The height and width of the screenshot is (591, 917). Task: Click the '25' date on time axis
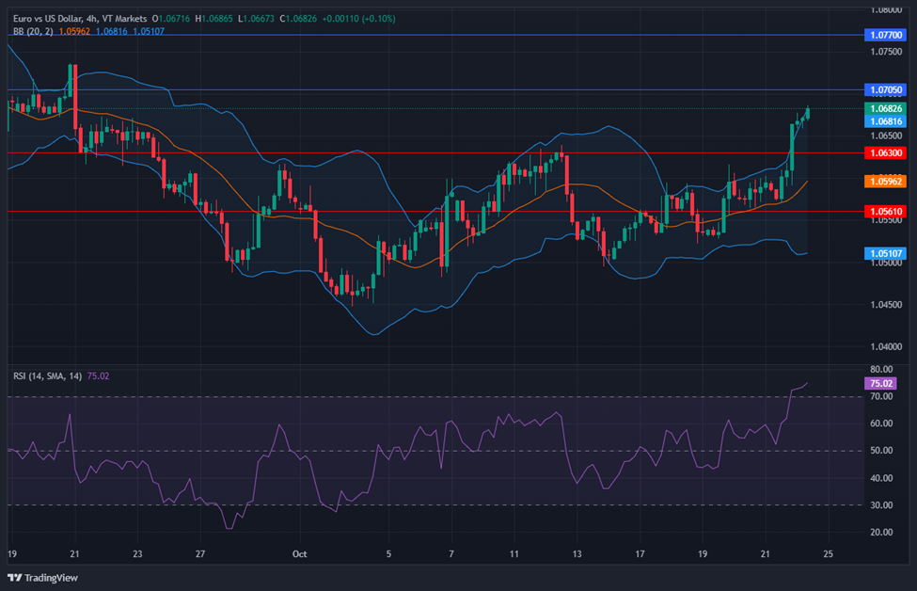tap(826, 554)
